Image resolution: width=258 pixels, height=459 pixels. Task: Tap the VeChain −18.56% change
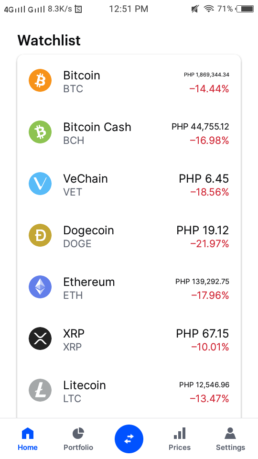[x=209, y=192]
